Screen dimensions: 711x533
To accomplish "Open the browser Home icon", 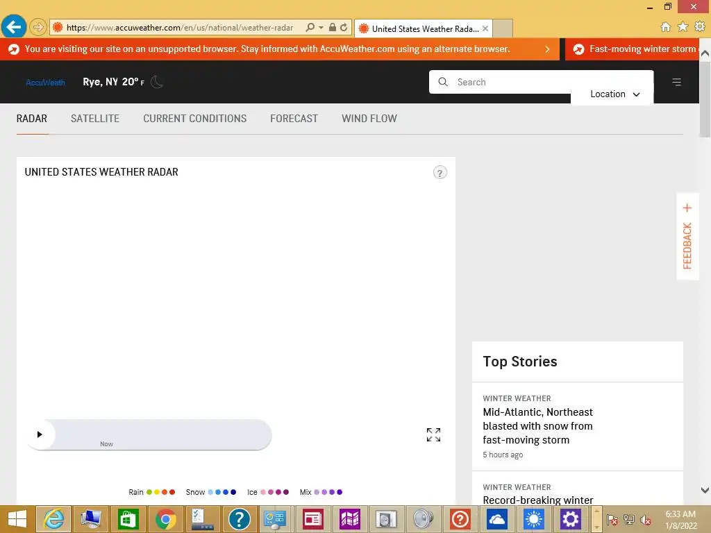I will pos(665,27).
